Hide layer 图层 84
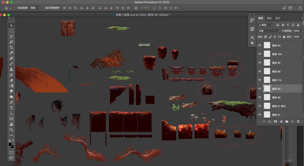The height and width of the screenshot is (166, 304). [260, 45]
